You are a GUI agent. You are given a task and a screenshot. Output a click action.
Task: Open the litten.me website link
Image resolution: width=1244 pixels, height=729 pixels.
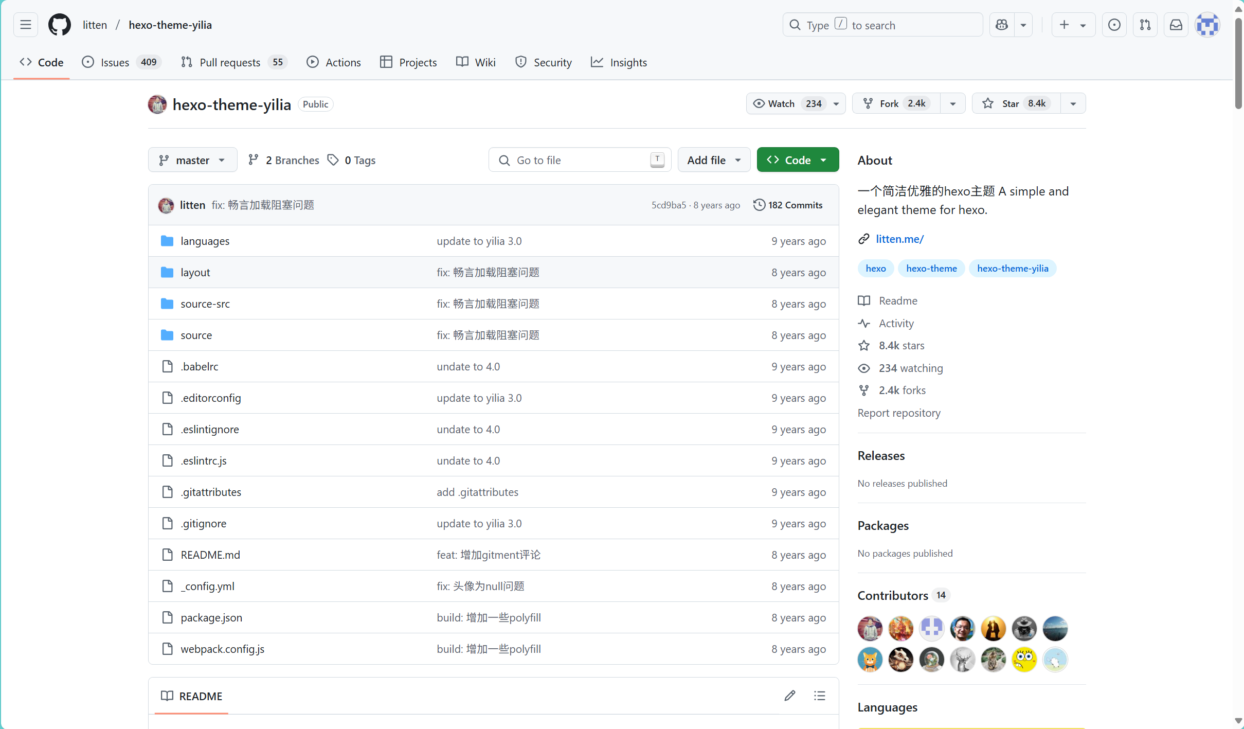[899, 239]
